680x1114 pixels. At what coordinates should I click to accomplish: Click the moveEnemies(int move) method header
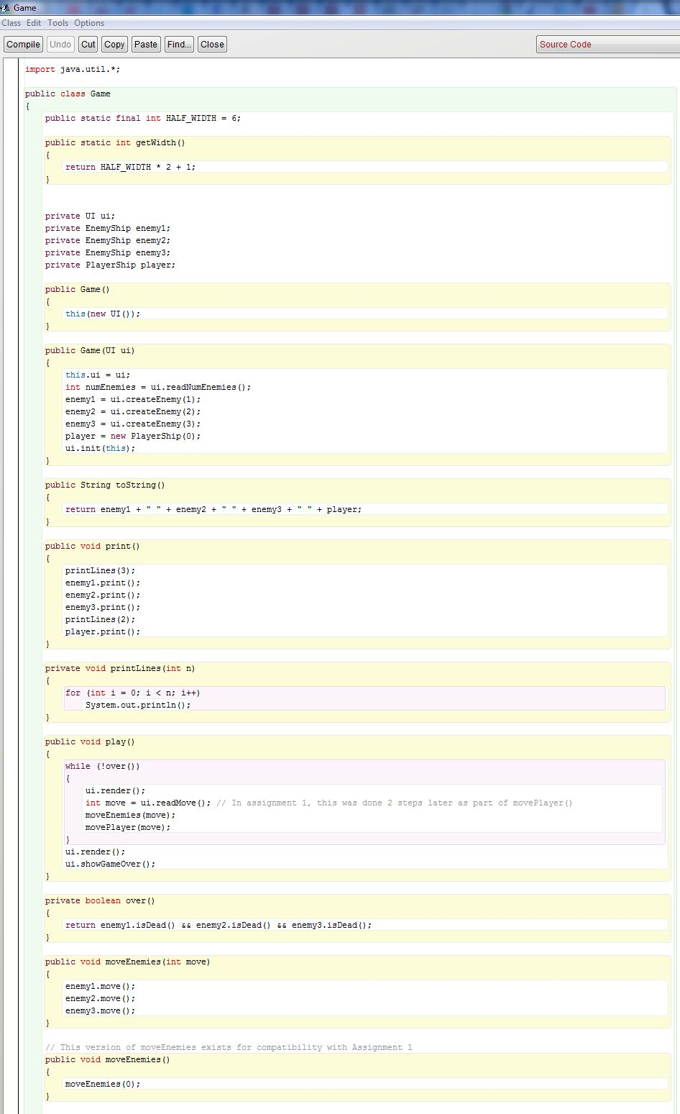[129, 962]
